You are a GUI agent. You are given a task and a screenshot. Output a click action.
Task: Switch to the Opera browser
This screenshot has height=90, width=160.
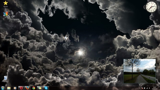coord(21,88)
